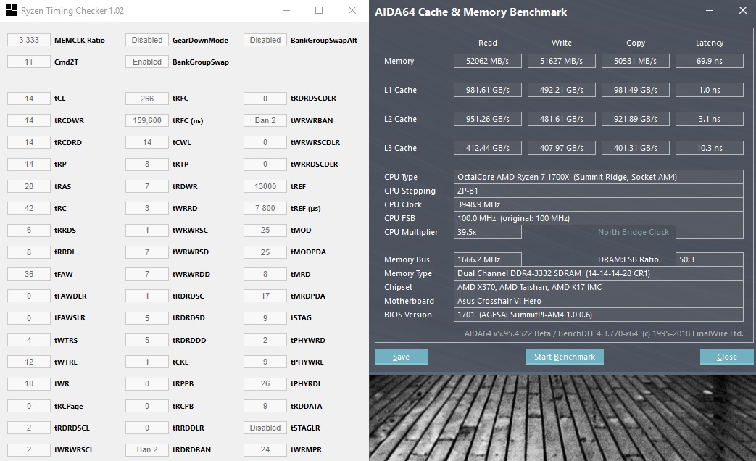The image size is (756, 461).
Task: Click the tWRWRBAN Ban 2 field
Action: (265, 120)
